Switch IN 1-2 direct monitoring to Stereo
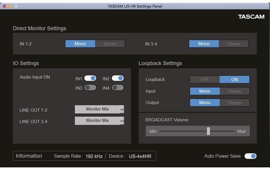Screen dimensions: 270x170 (110, 44)
